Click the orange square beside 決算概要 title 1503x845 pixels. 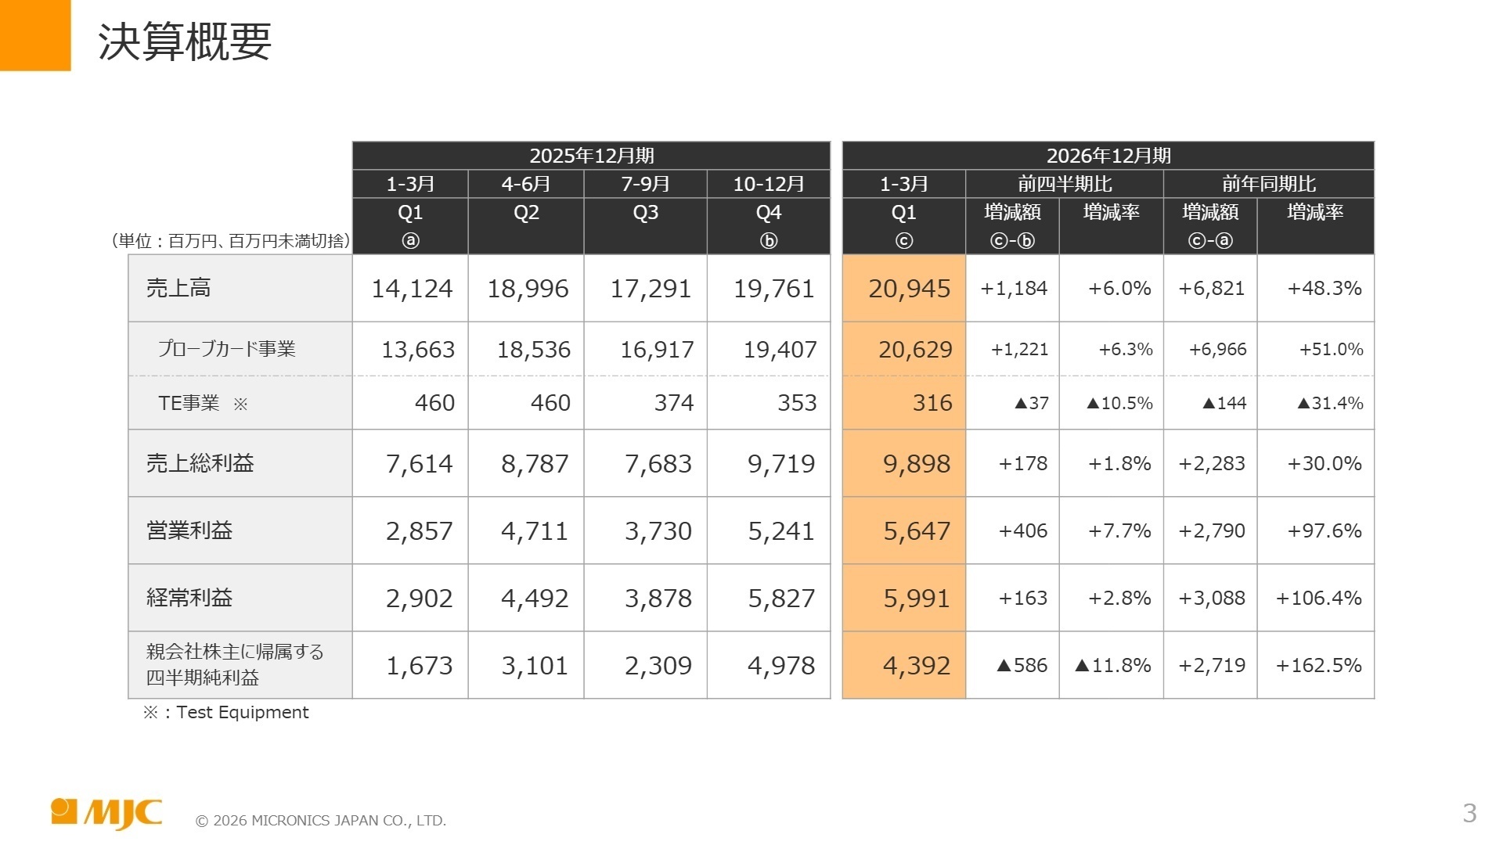click(x=35, y=35)
